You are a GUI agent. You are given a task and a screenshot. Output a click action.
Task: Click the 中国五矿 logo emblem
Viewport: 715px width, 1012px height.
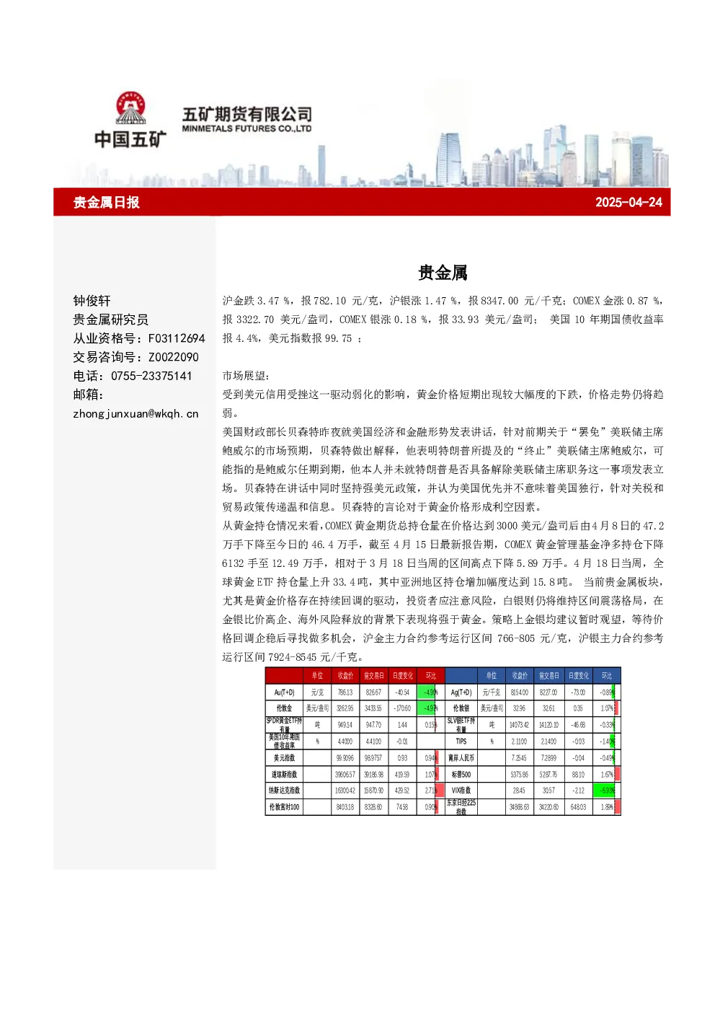(130, 108)
